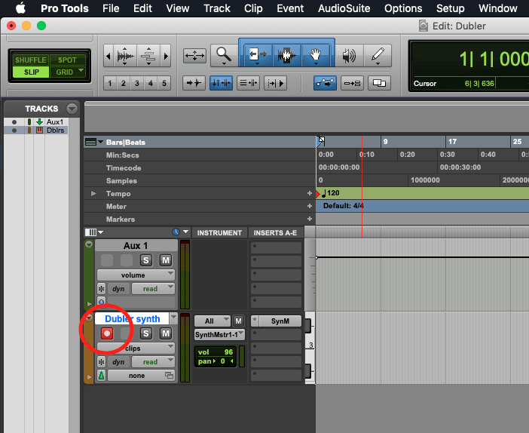Viewport: 529px width, 433px height.
Task: Click the Zoom Toggle crossed-arrows icon
Action: pyautogui.click(x=194, y=56)
